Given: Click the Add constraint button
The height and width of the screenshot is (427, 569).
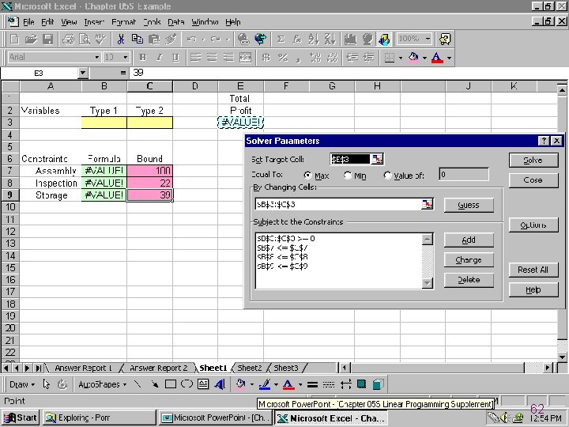Looking at the screenshot, I should (469, 240).
